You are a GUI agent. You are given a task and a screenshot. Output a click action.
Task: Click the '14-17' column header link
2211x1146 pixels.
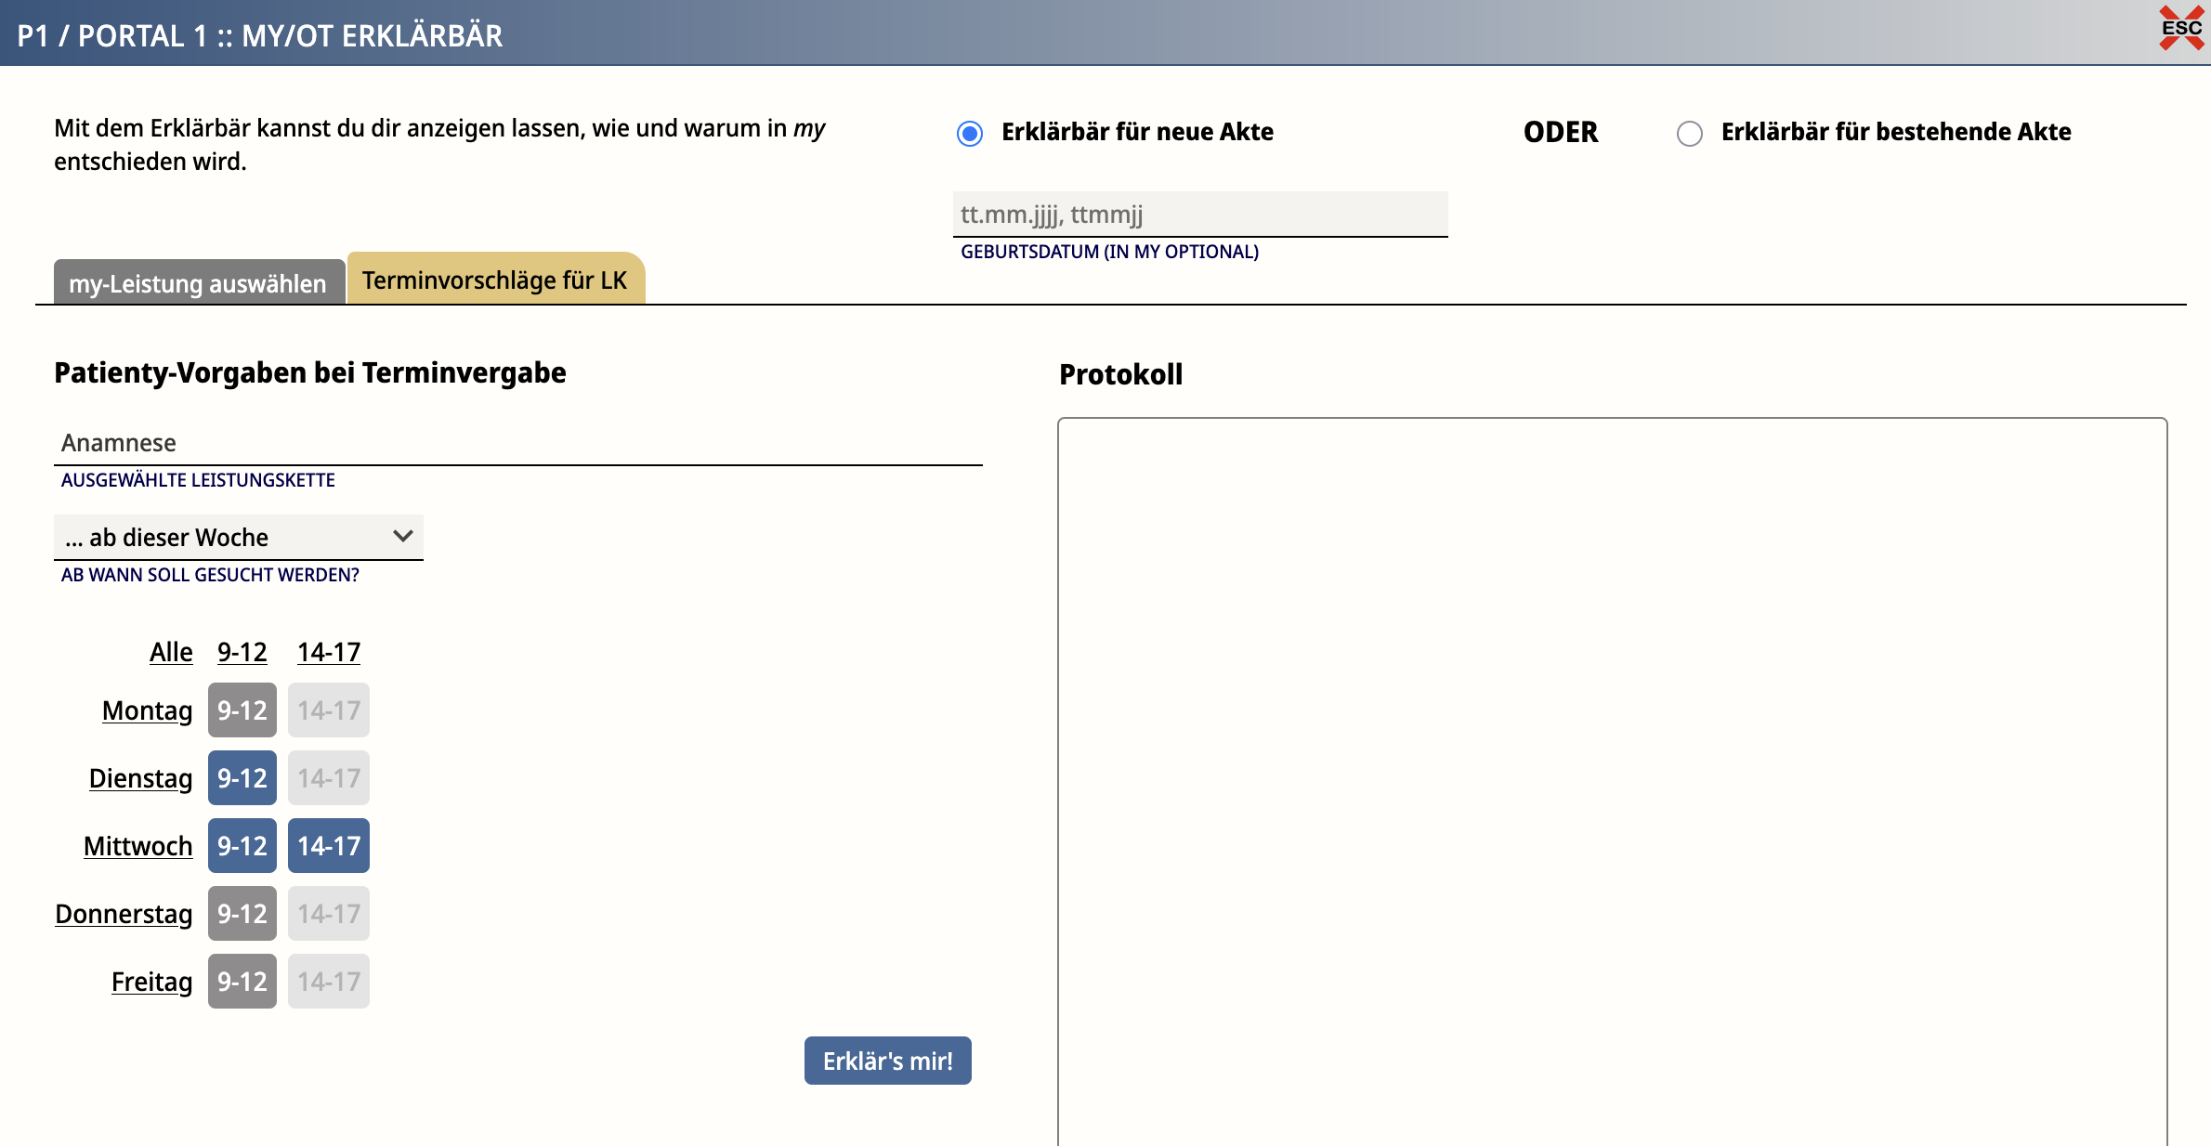[x=328, y=652]
